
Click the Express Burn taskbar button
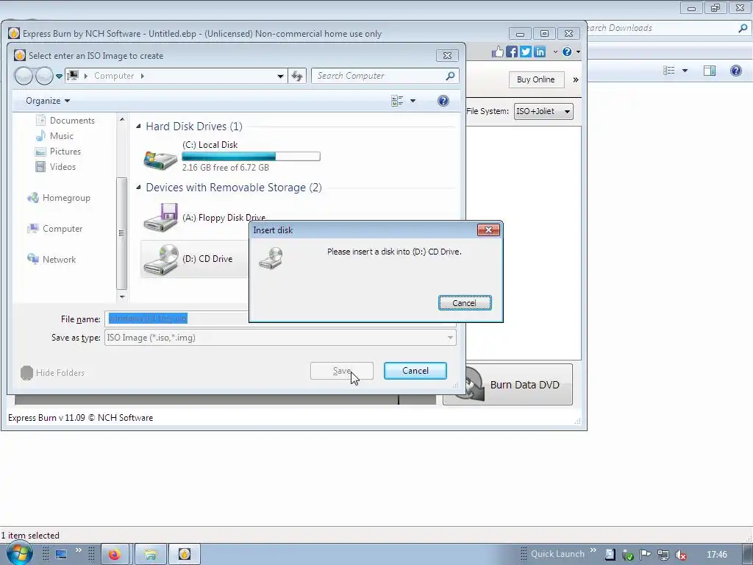click(185, 555)
